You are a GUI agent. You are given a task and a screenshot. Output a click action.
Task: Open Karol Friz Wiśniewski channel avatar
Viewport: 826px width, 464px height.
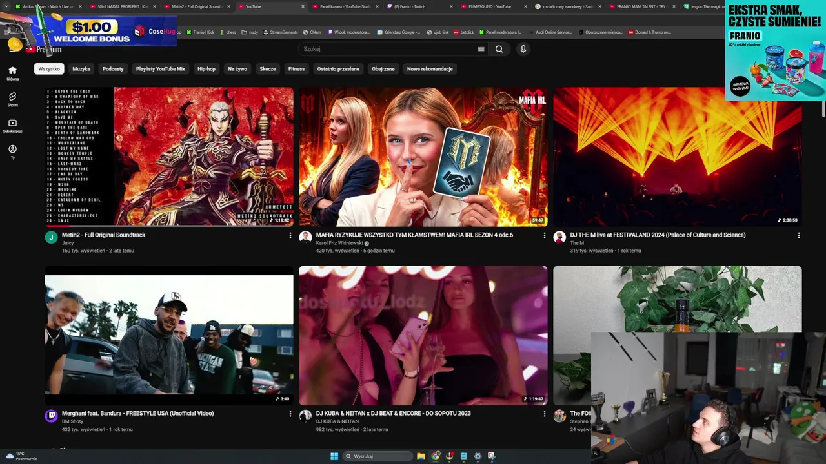click(x=305, y=237)
